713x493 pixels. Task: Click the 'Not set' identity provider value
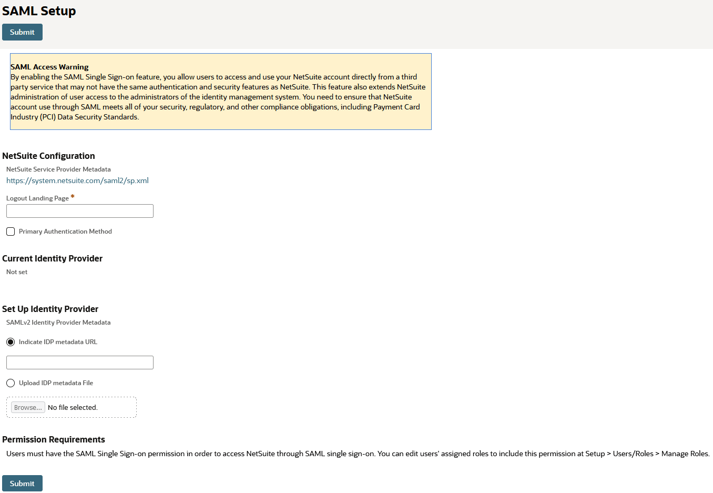pos(17,272)
